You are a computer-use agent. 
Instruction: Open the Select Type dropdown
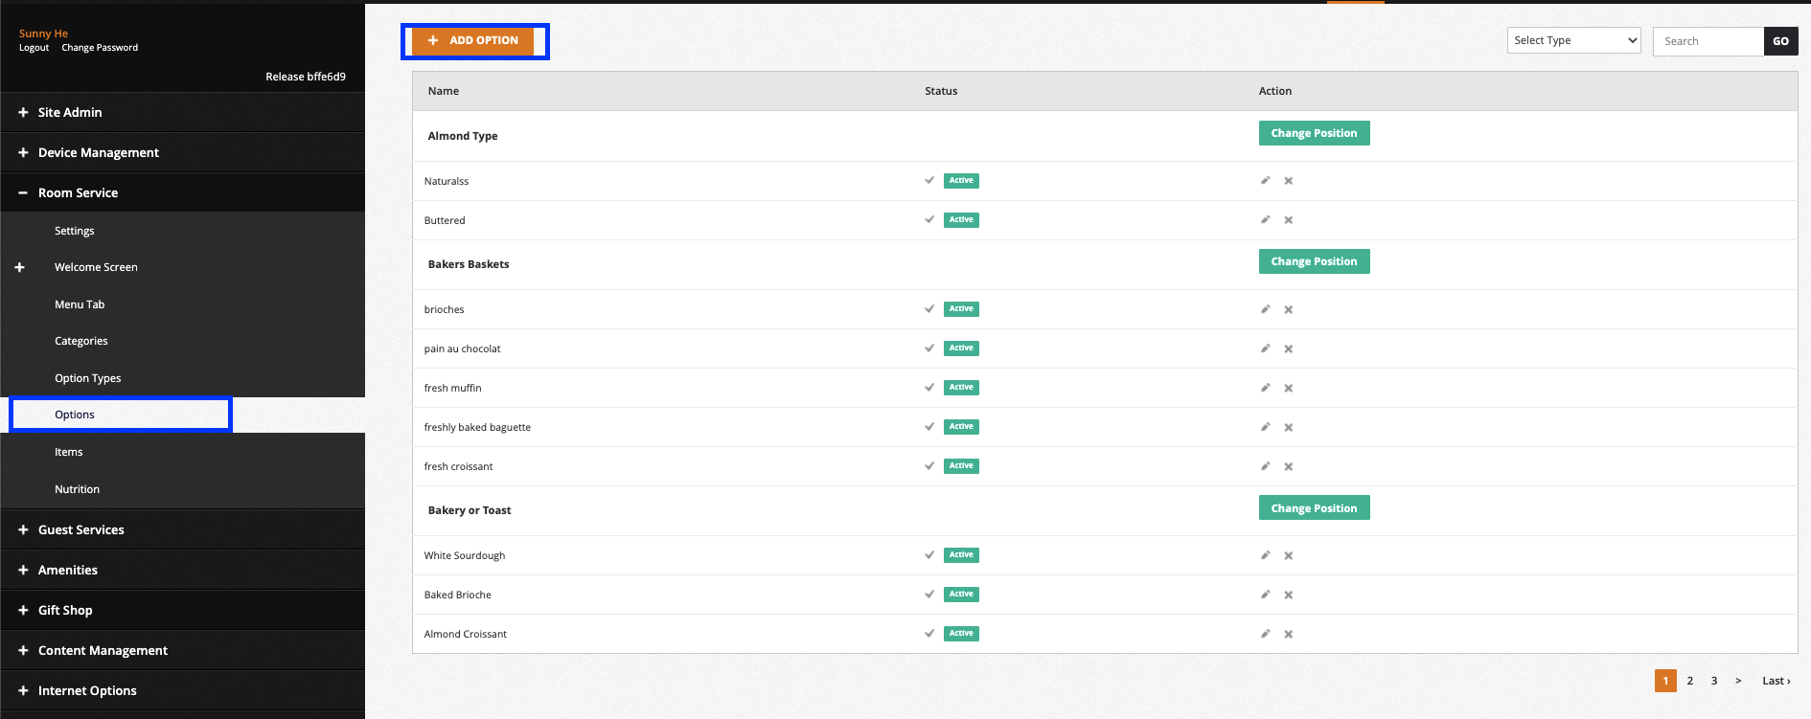tap(1573, 40)
